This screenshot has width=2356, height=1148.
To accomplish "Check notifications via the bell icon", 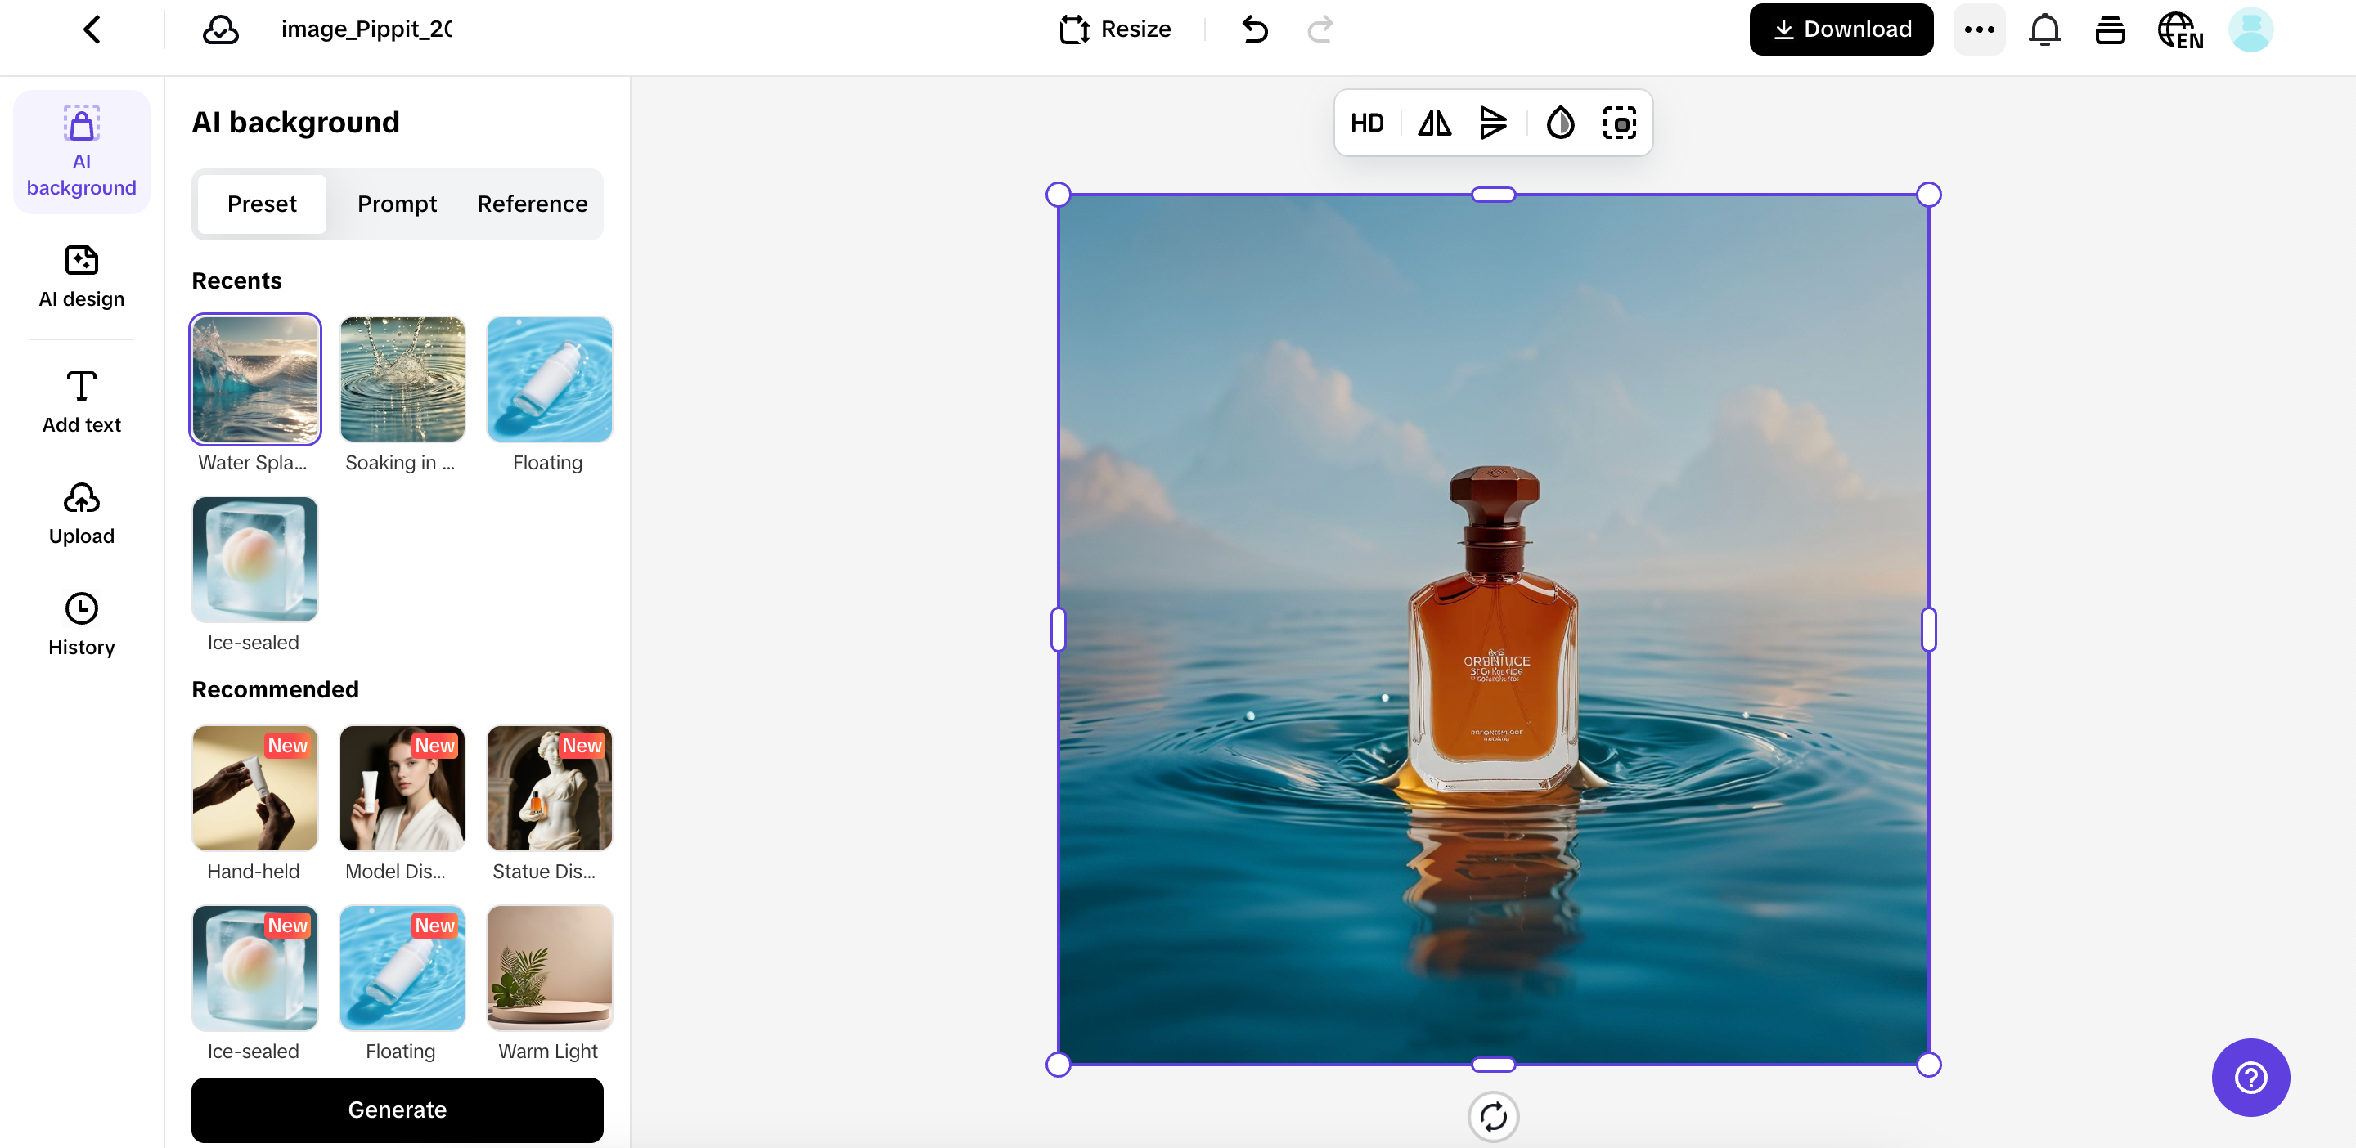I will pyautogui.click(x=2044, y=29).
